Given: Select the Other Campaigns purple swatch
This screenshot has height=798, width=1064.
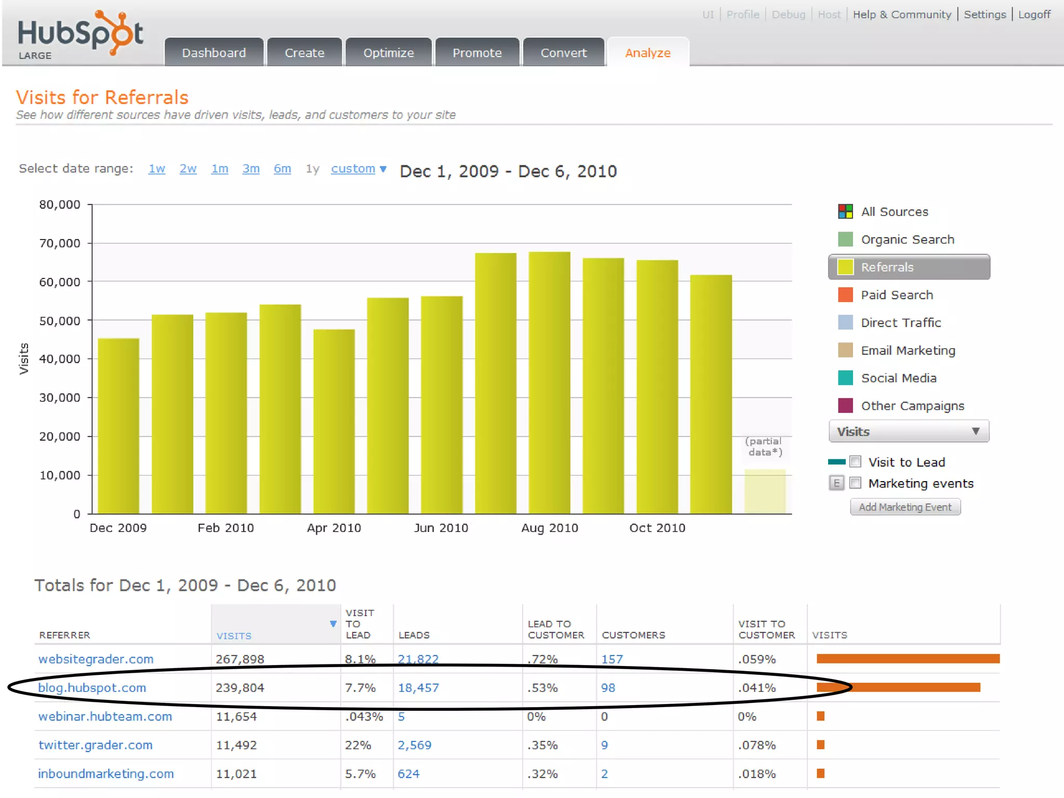Looking at the screenshot, I should point(845,405).
